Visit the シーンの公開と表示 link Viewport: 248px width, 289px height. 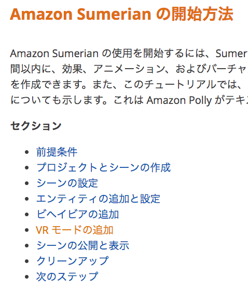coord(82,245)
